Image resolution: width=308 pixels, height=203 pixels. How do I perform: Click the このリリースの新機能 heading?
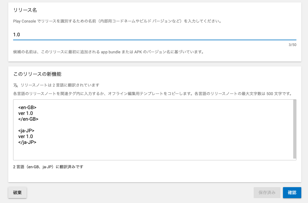(37, 74)
